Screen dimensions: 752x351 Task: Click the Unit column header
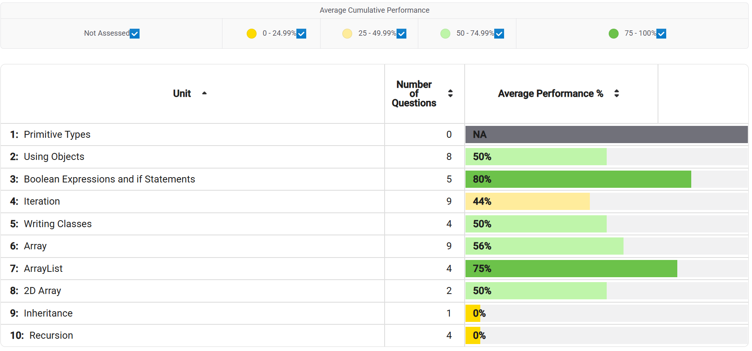click(182, 93)
